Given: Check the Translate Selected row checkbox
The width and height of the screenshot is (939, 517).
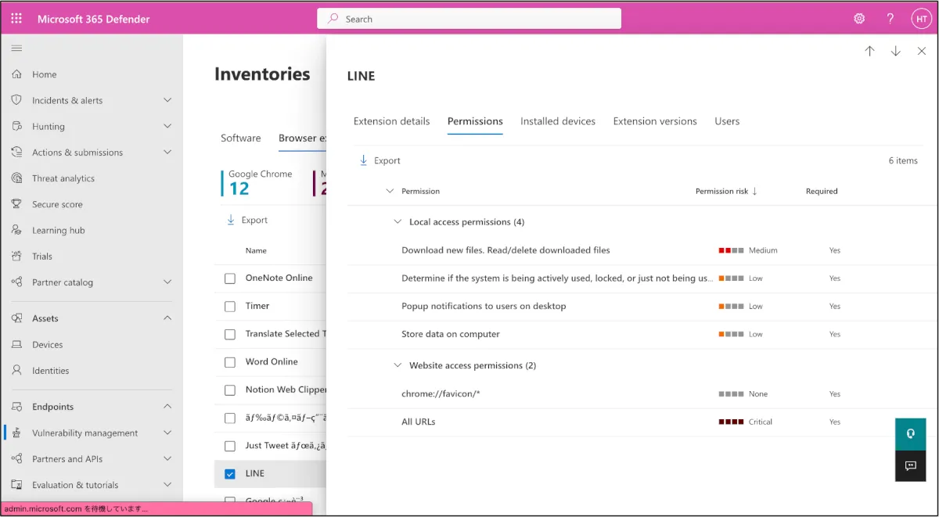Looking at the screenshot, I should tap(230, 334).
